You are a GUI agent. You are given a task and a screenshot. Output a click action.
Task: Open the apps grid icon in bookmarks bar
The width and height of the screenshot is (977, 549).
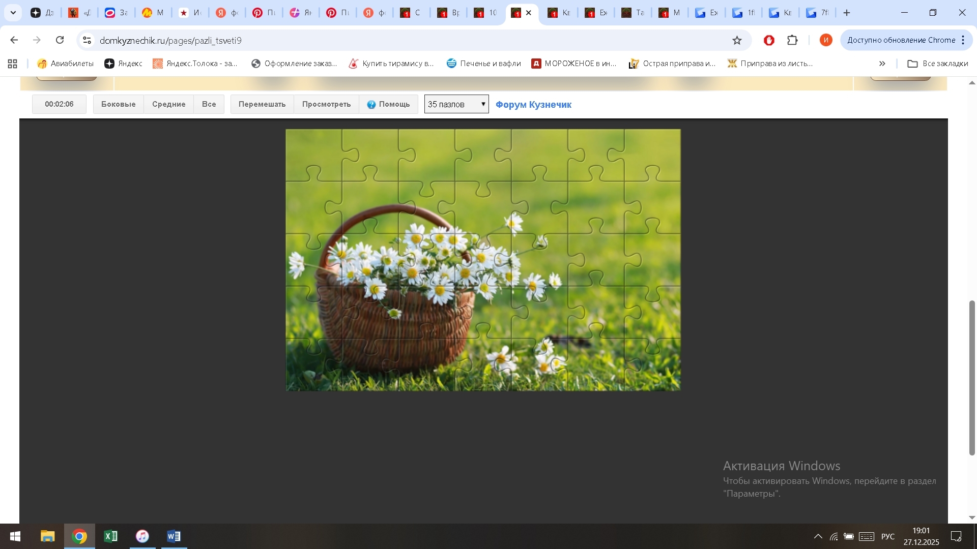coord(13,64)
